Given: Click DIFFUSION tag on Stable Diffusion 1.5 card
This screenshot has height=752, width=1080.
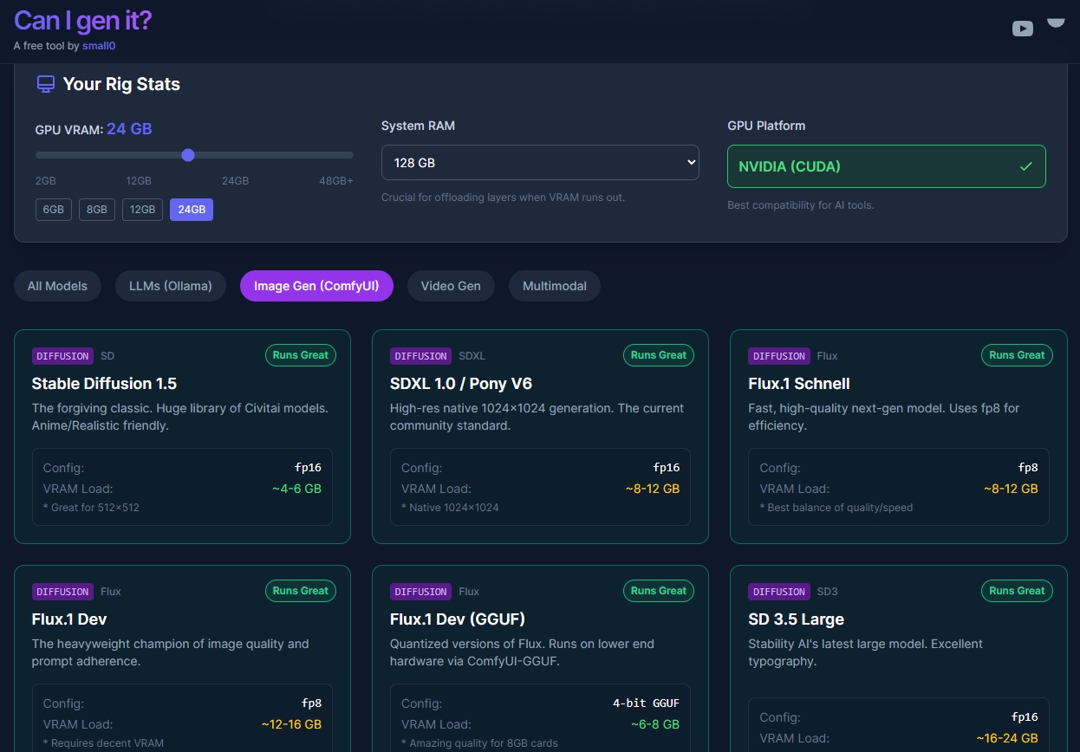Looking at the screenshot, I should [62, 356].
